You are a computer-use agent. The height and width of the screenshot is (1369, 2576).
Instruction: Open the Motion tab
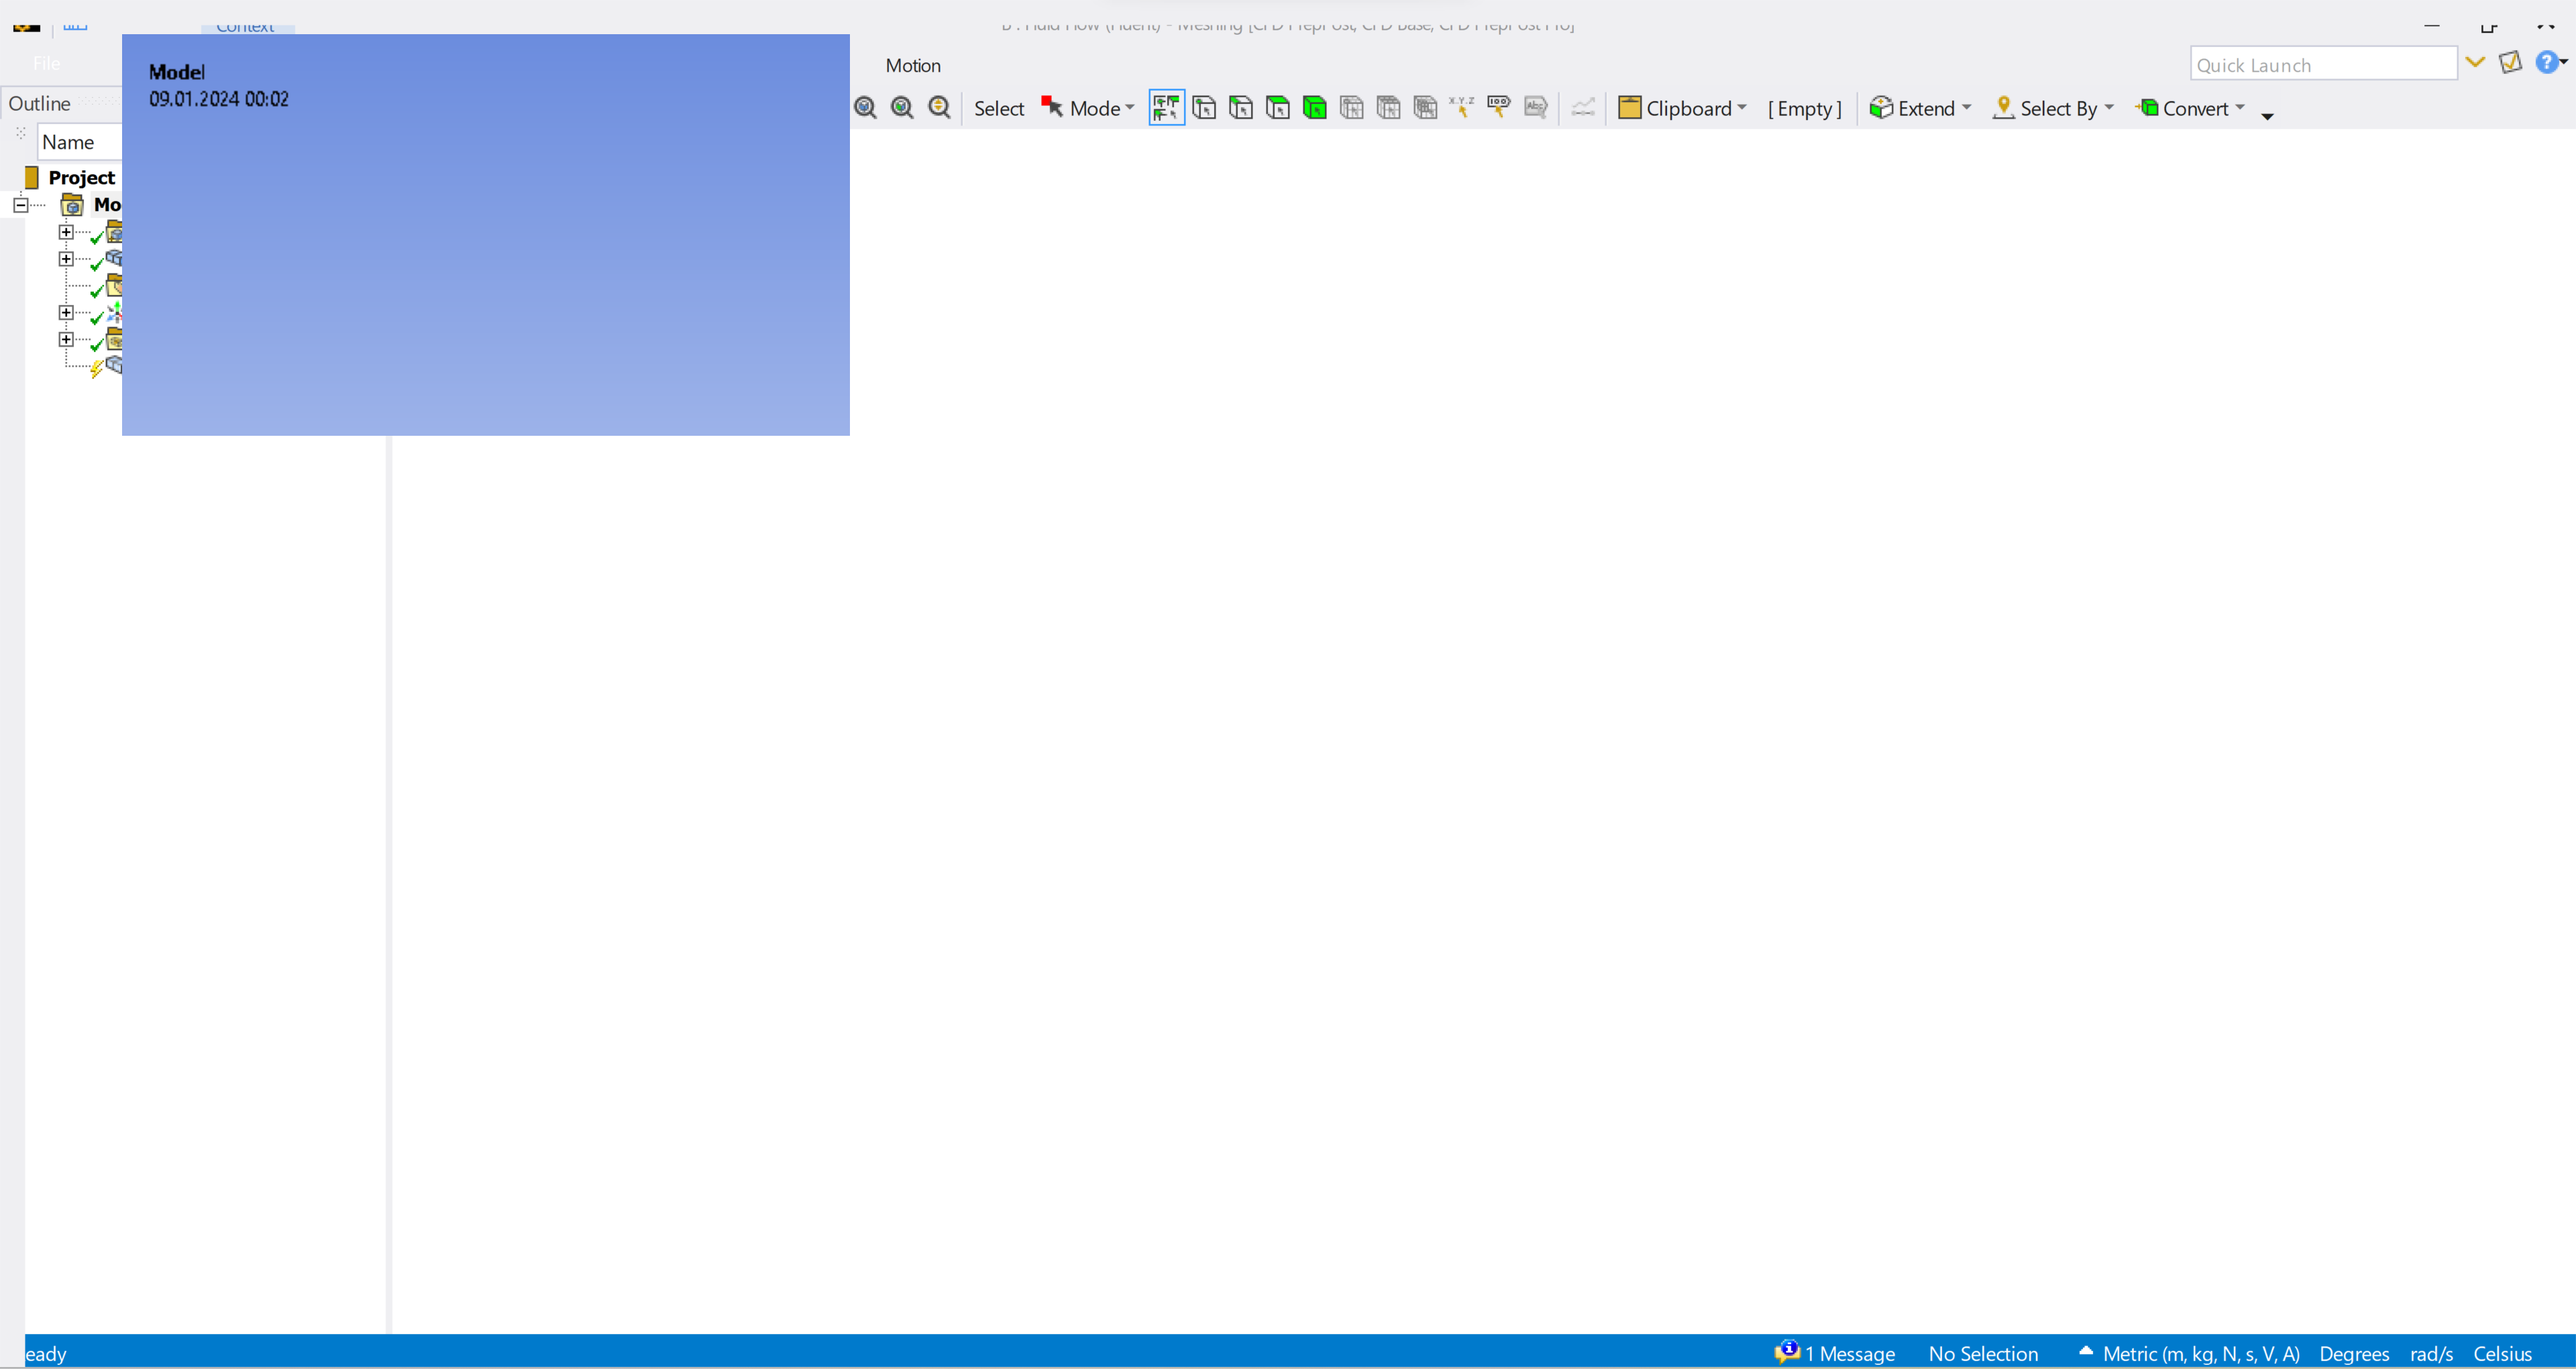tap(912, 66)
